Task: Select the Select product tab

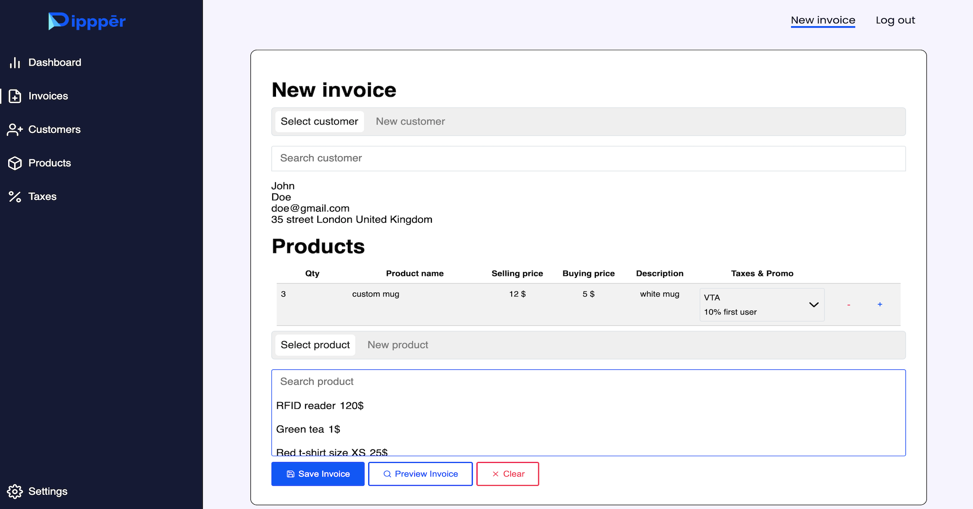Action: point(315,345)
